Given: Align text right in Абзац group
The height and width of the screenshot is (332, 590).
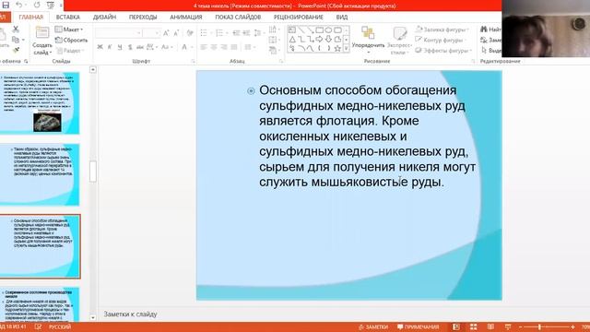Looking at the screenshot, I should (x=224, y=47).
